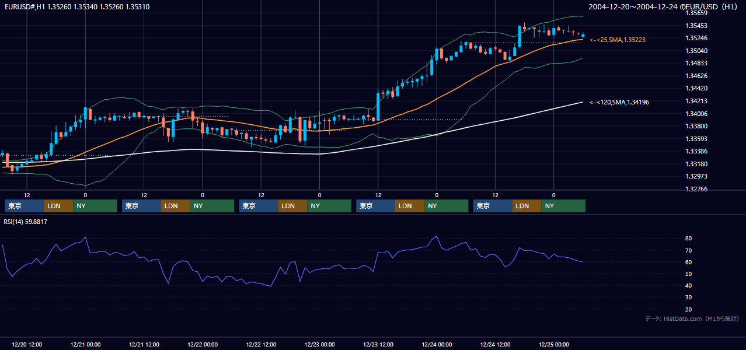Image resolution: width=746 pixels, height=350 pixels.
Task: Click the 12/24 12:00 time axis label
Action: [x=495, y=344]
